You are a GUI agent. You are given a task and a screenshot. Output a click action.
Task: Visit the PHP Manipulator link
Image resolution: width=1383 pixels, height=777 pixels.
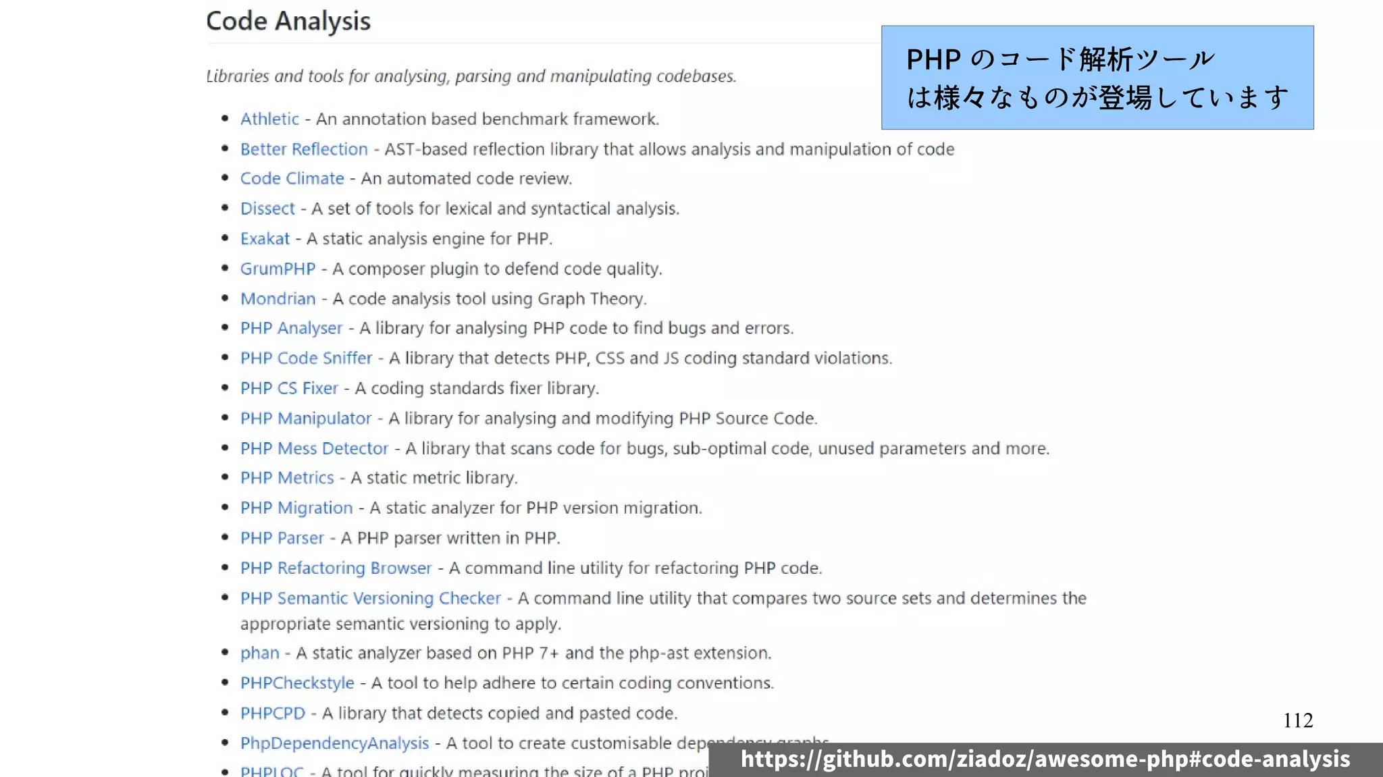pyautogui.click(x=306, y=419)
